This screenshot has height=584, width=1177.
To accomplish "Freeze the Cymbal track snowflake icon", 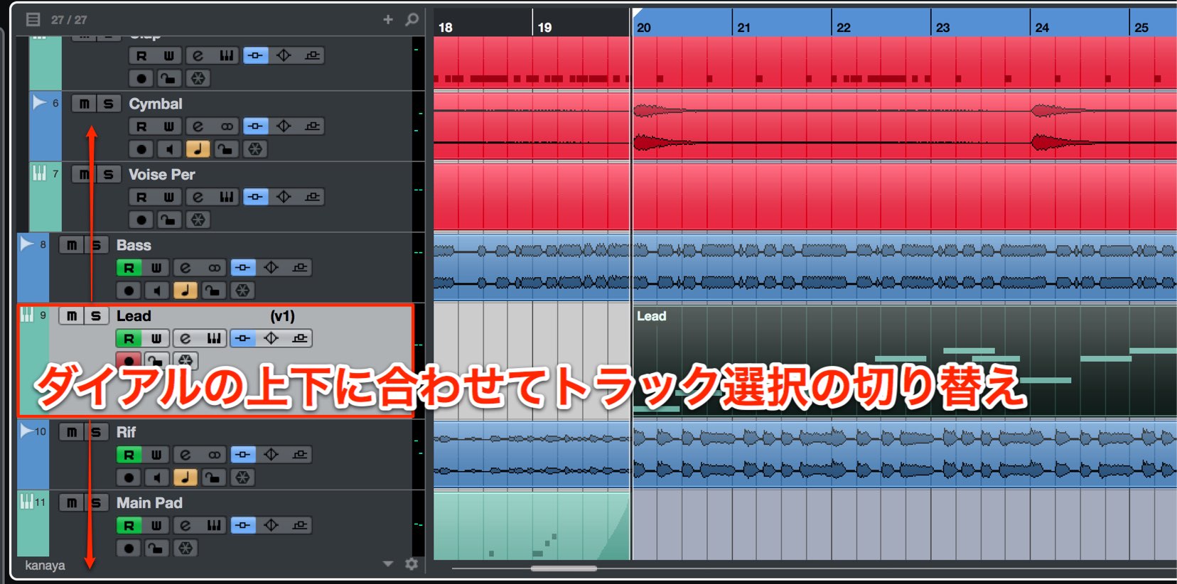I will point(255,149).
